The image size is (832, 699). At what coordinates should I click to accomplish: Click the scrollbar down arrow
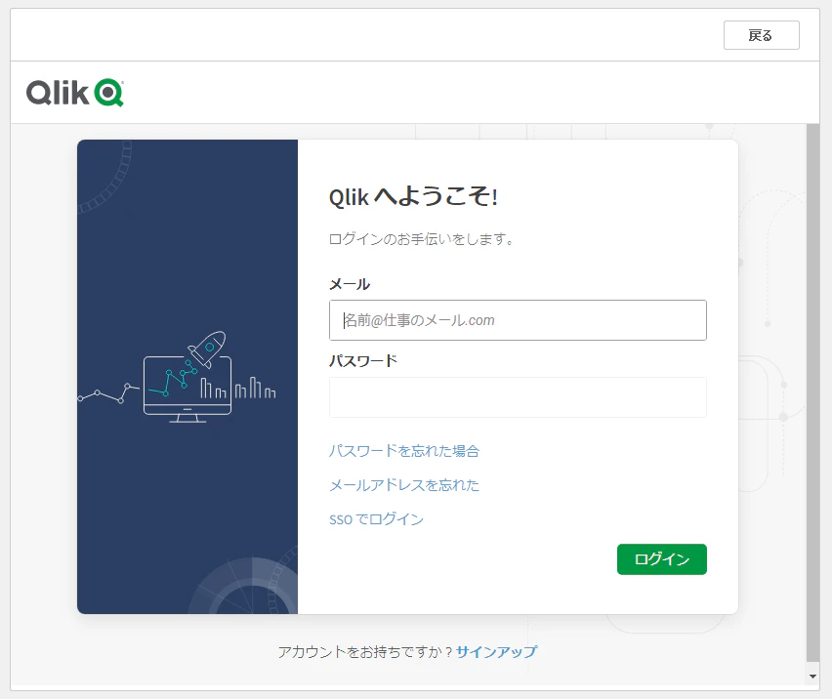point(812,677)
